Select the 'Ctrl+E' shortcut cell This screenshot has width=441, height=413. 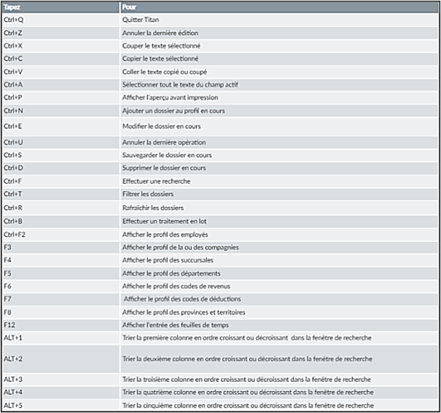[61, 126]
